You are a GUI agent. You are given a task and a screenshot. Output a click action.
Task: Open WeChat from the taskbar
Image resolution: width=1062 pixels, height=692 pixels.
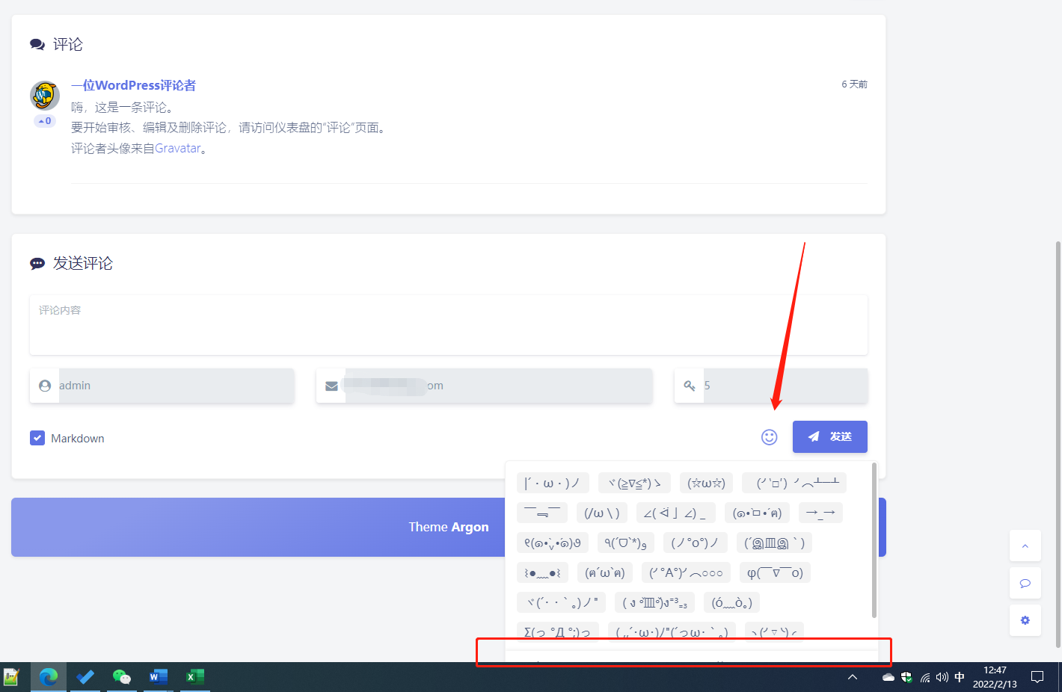[122, 677]
